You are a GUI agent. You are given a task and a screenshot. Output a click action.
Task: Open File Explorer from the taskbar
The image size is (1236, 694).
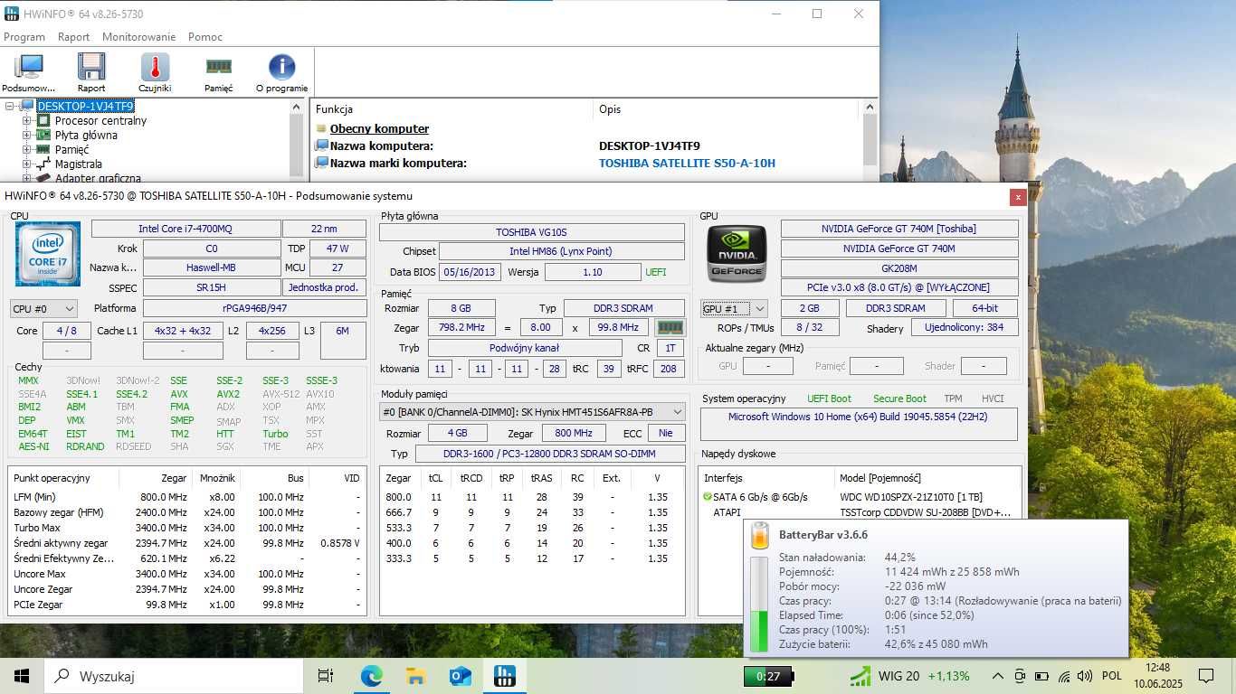416,676
